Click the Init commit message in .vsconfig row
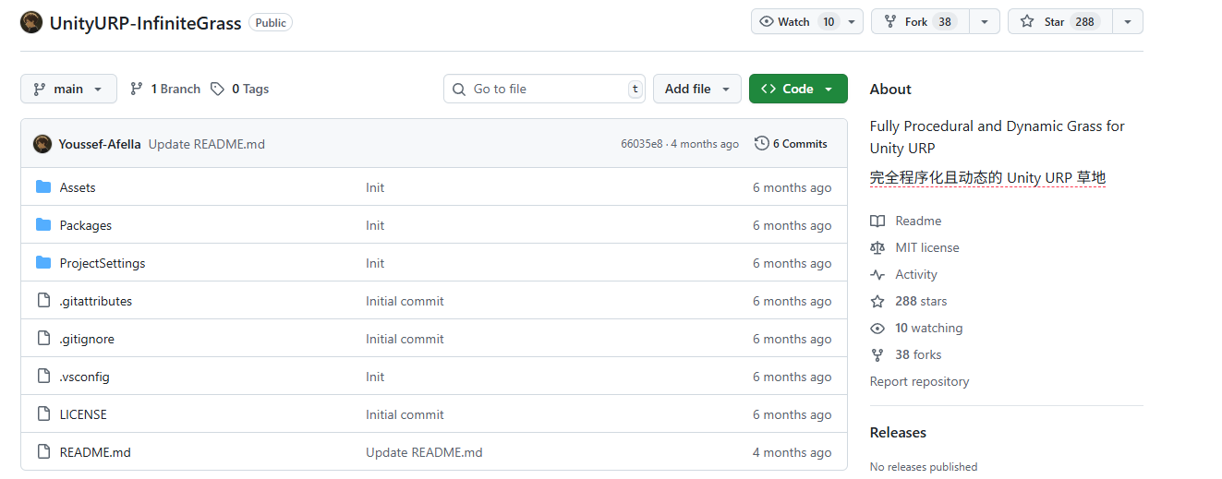Screen dimensions: 1222x479 coord(375,377)
